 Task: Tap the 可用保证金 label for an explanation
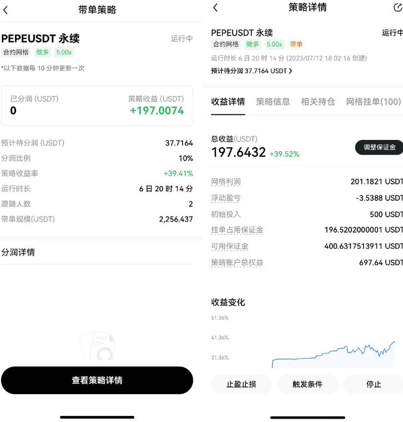pyautogui.click(x=229, y=246)
